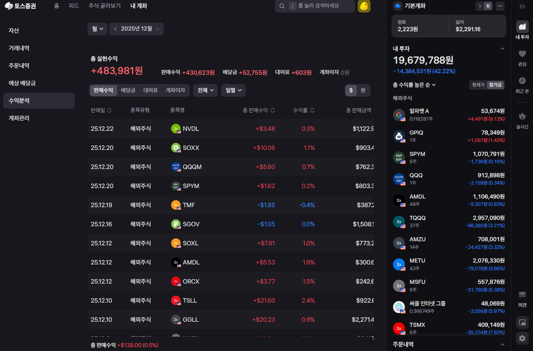This screenshot has width=533, height=351.
Task: Click the 알파벳 A Google icon
Action: (399, 115)
